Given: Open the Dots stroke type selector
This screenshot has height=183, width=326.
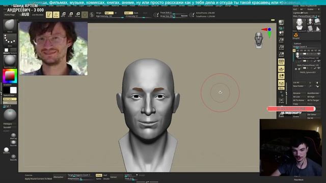Looking at the screenshot, I should pyautogui.click(x=10, y=40).
